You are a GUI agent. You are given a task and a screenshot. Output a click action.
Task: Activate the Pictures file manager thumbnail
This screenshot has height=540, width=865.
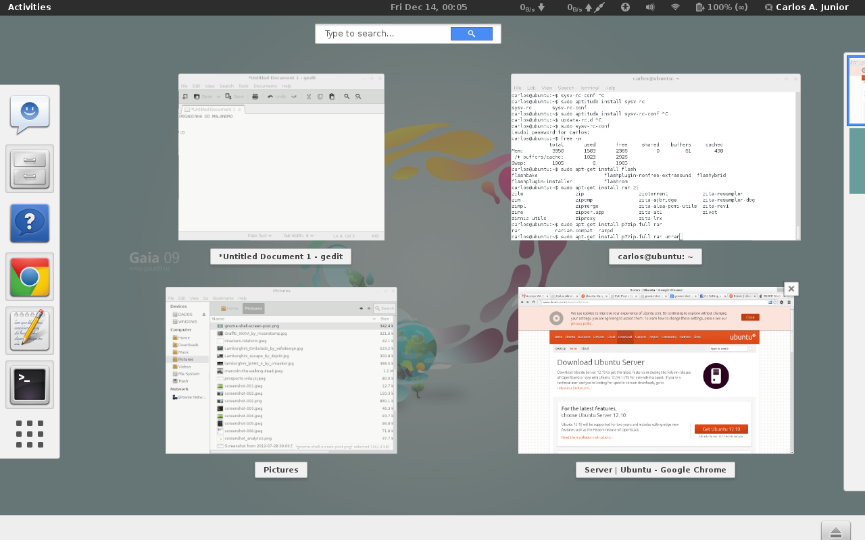(281, 370)
